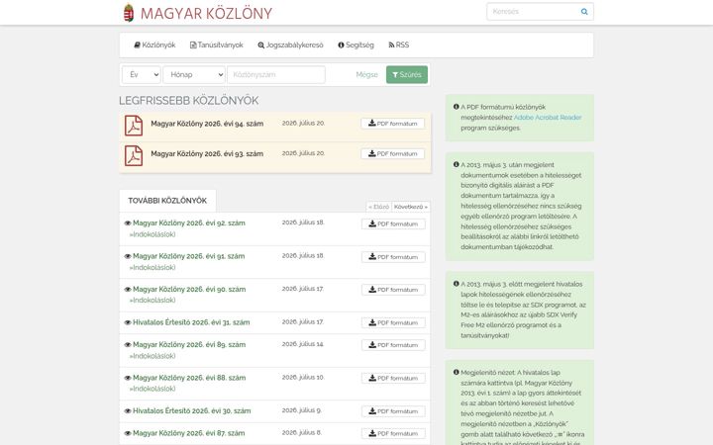Download PDF formátum for 92. szám

[393, 224]
